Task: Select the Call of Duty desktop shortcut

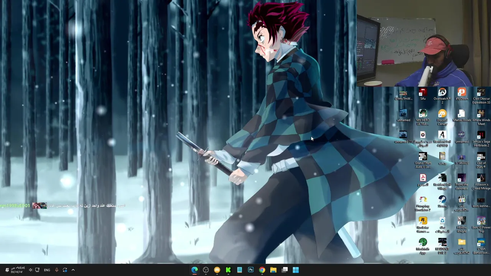Action: (481, 161)
